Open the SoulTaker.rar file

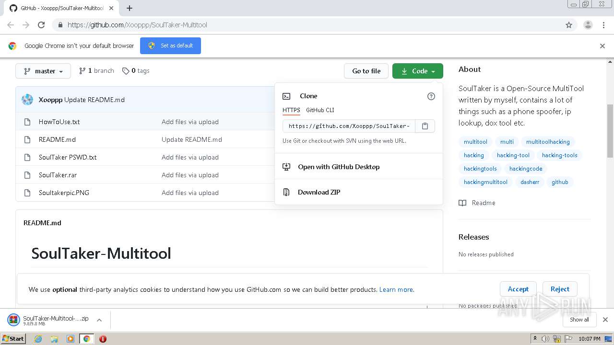[x=58, y=175]
